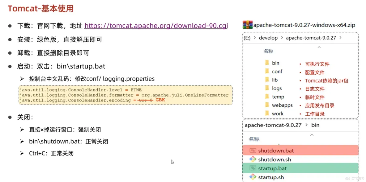Viewport: 366px width, 182px height.
Task: Click apache-tomcat-9.0.27 in the lower breadcrumb
Action: click(x=273, y=125)
